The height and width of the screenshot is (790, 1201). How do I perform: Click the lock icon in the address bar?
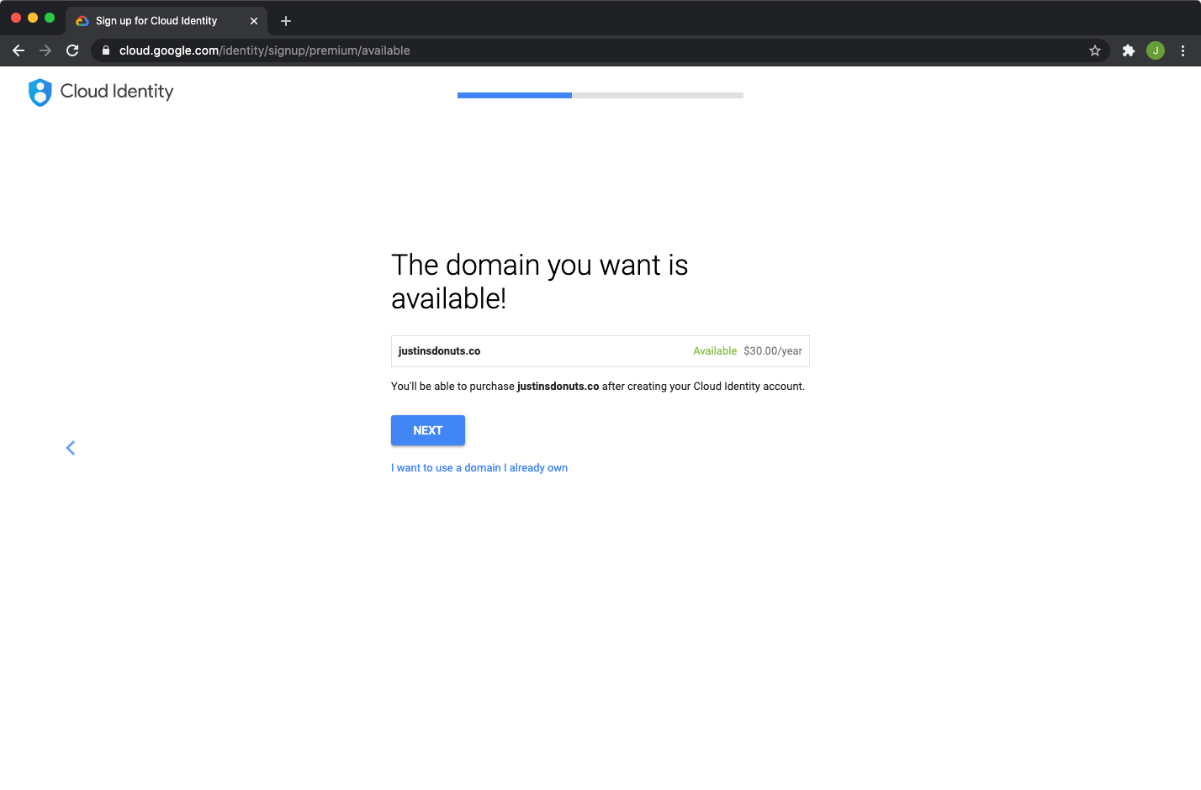[106, 50]
